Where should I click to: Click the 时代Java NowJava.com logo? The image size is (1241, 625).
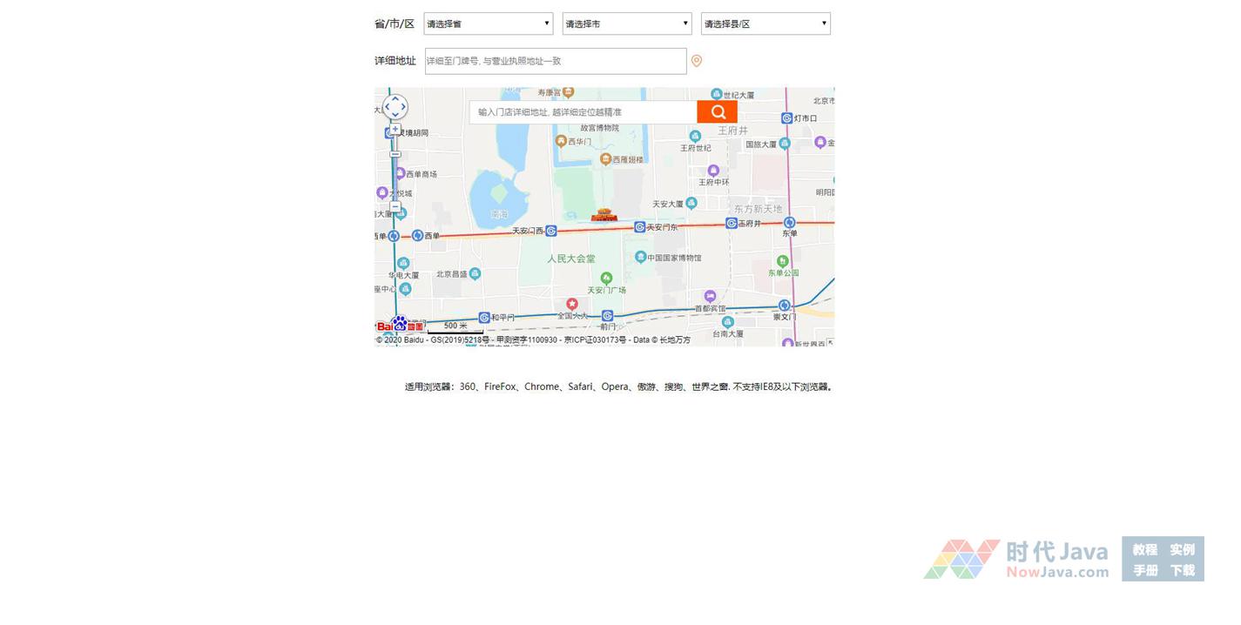(1016, 559)
